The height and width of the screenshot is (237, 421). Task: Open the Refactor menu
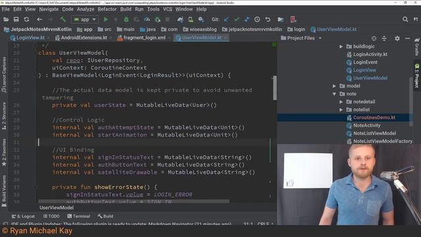tap(107, 9)
